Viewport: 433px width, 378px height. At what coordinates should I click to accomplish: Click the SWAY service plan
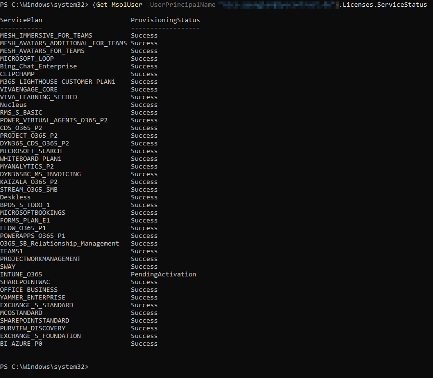coord(8,267)
